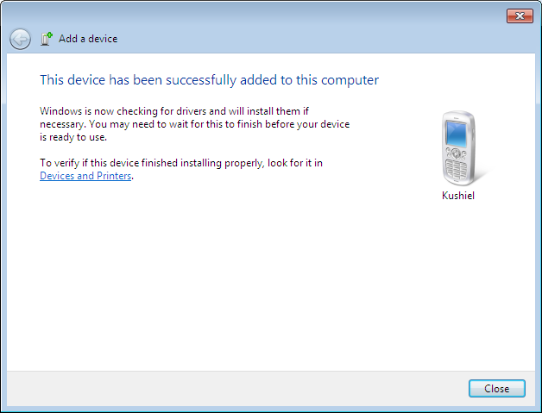Click the Back arrow button
This screenshot has width=542, height=413.
20,39
